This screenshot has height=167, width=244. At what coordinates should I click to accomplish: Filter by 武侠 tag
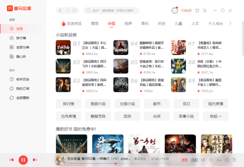click(x=127, y=116)
